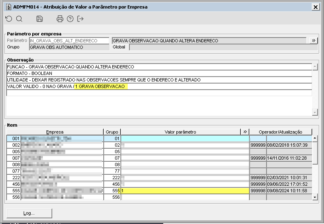Save with the floppy disk icon
324x224 pixels.
40,19
